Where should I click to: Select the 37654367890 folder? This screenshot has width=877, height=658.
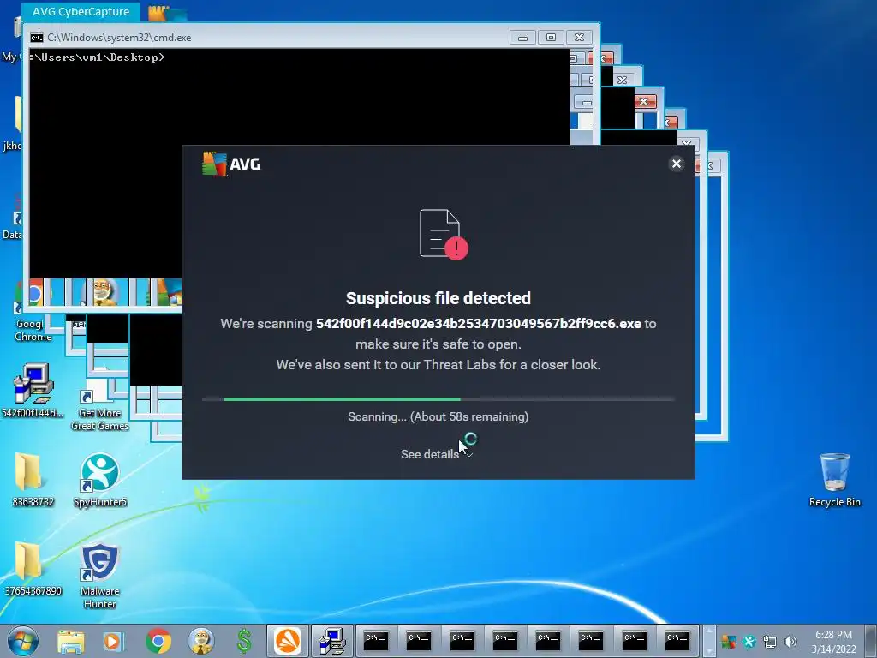coord(33,569)
